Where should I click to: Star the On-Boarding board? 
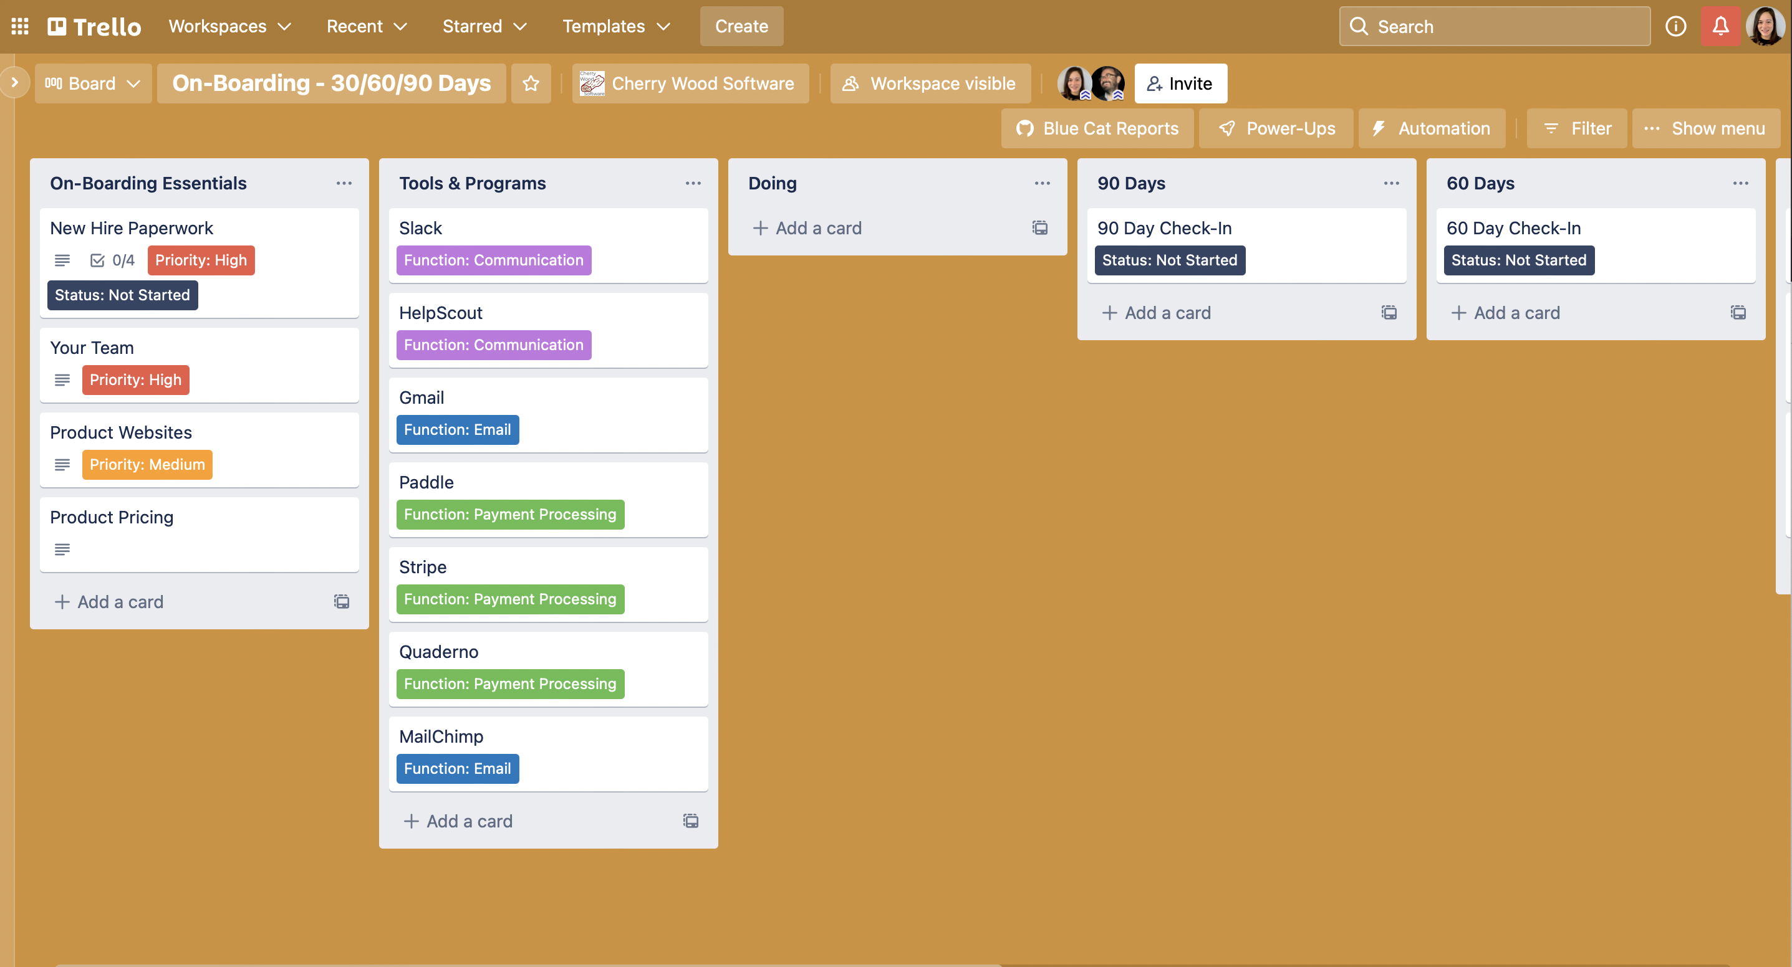531,83
